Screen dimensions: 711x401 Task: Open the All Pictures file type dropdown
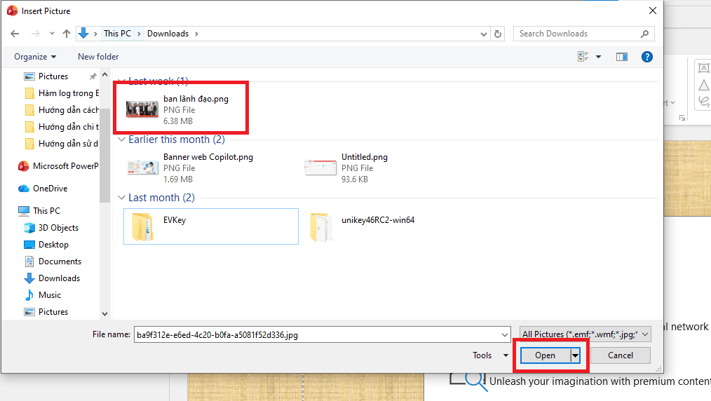pos(585,334)
